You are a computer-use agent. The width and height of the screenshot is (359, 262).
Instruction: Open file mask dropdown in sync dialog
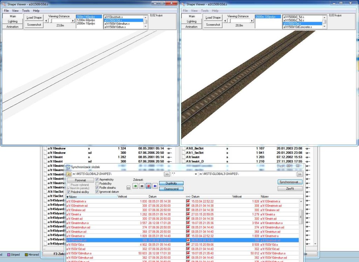(x=196, y=174)
